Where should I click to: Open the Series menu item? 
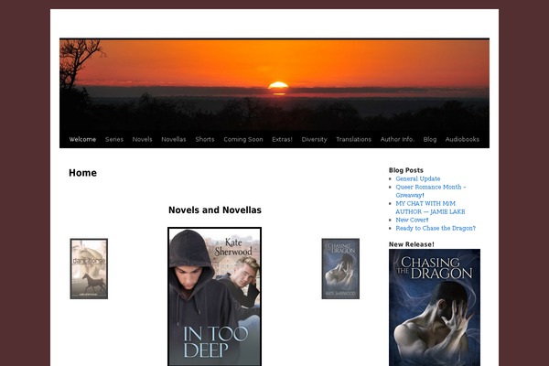[114, 139]
